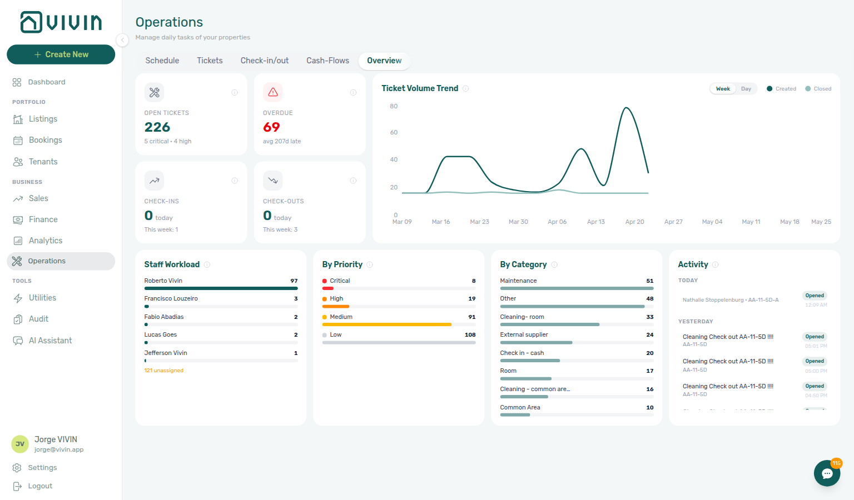Click the Bookings calendar icon
Screen dimensions: 854x500
18,141
